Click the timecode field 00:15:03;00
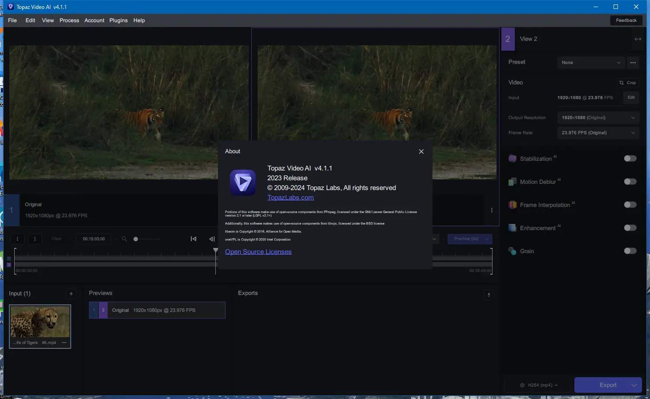650x399 pixels. click(94, 239)
